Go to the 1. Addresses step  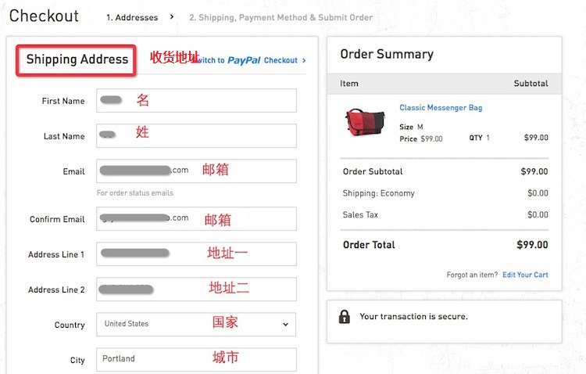click(x=132, y=17)
